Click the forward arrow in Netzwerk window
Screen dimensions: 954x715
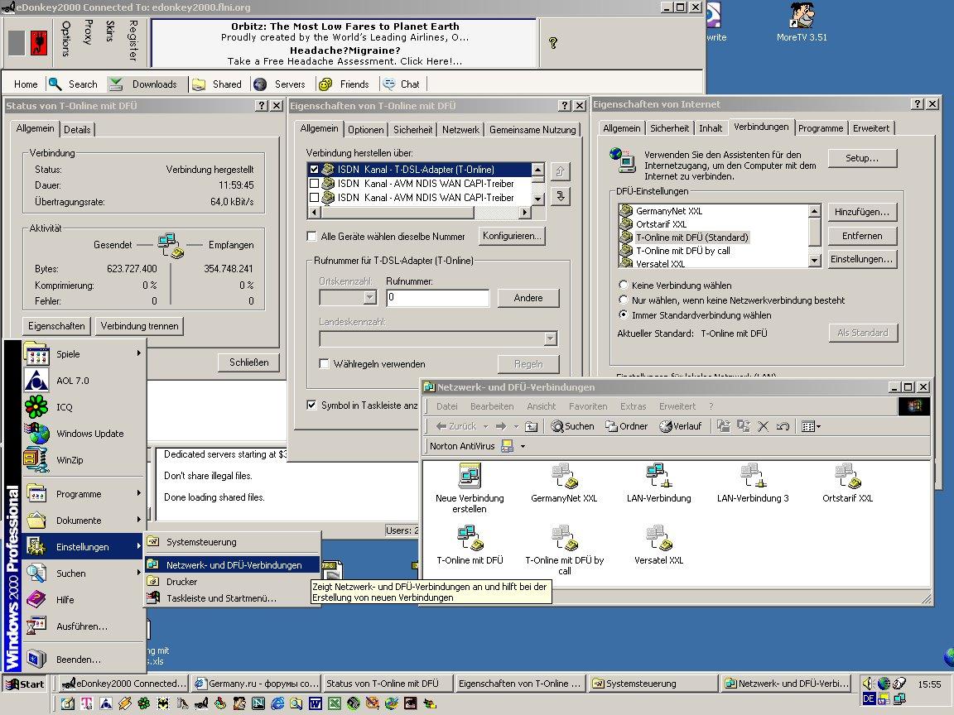coord(501,426)
